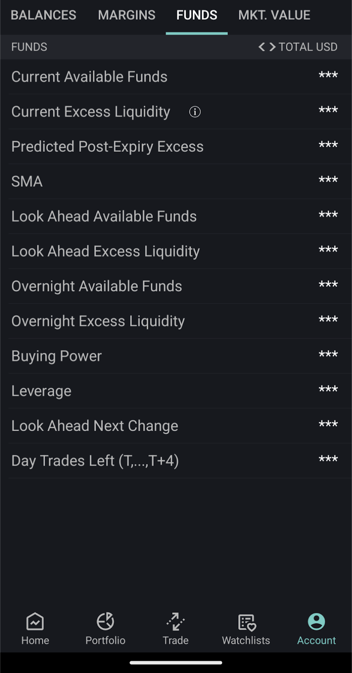
Task: Tap the Leverage row label
Action: [x=42, y=391]
